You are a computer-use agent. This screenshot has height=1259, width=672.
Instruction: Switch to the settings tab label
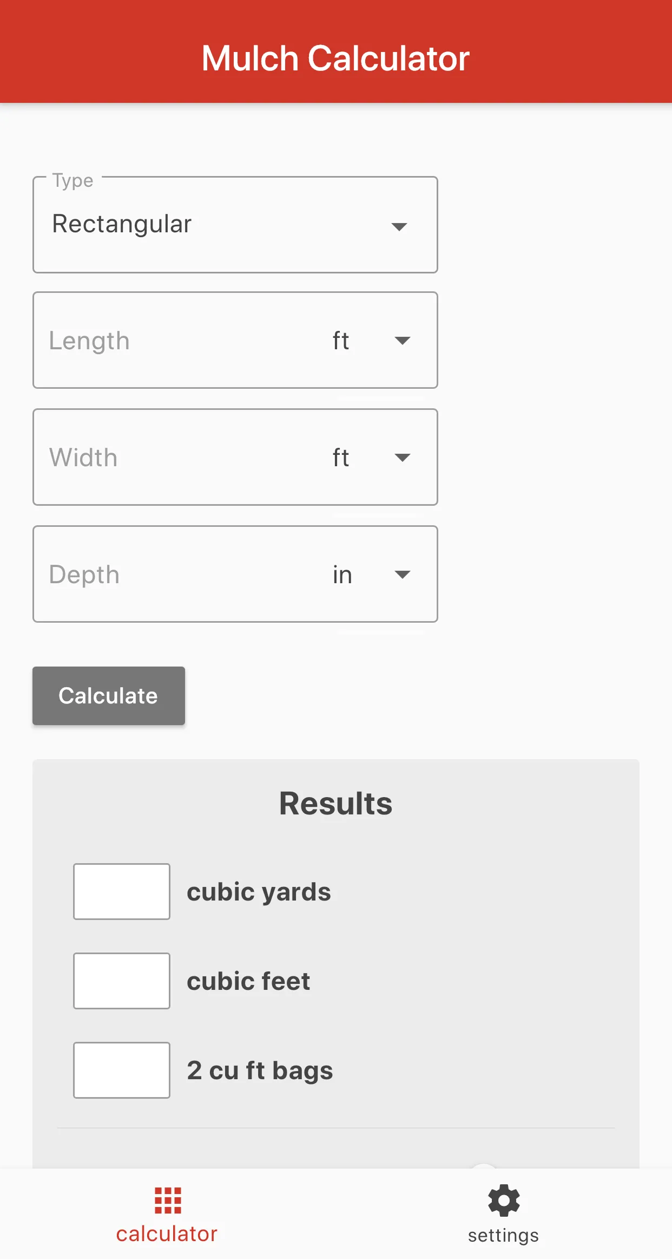coord(504,1236)
